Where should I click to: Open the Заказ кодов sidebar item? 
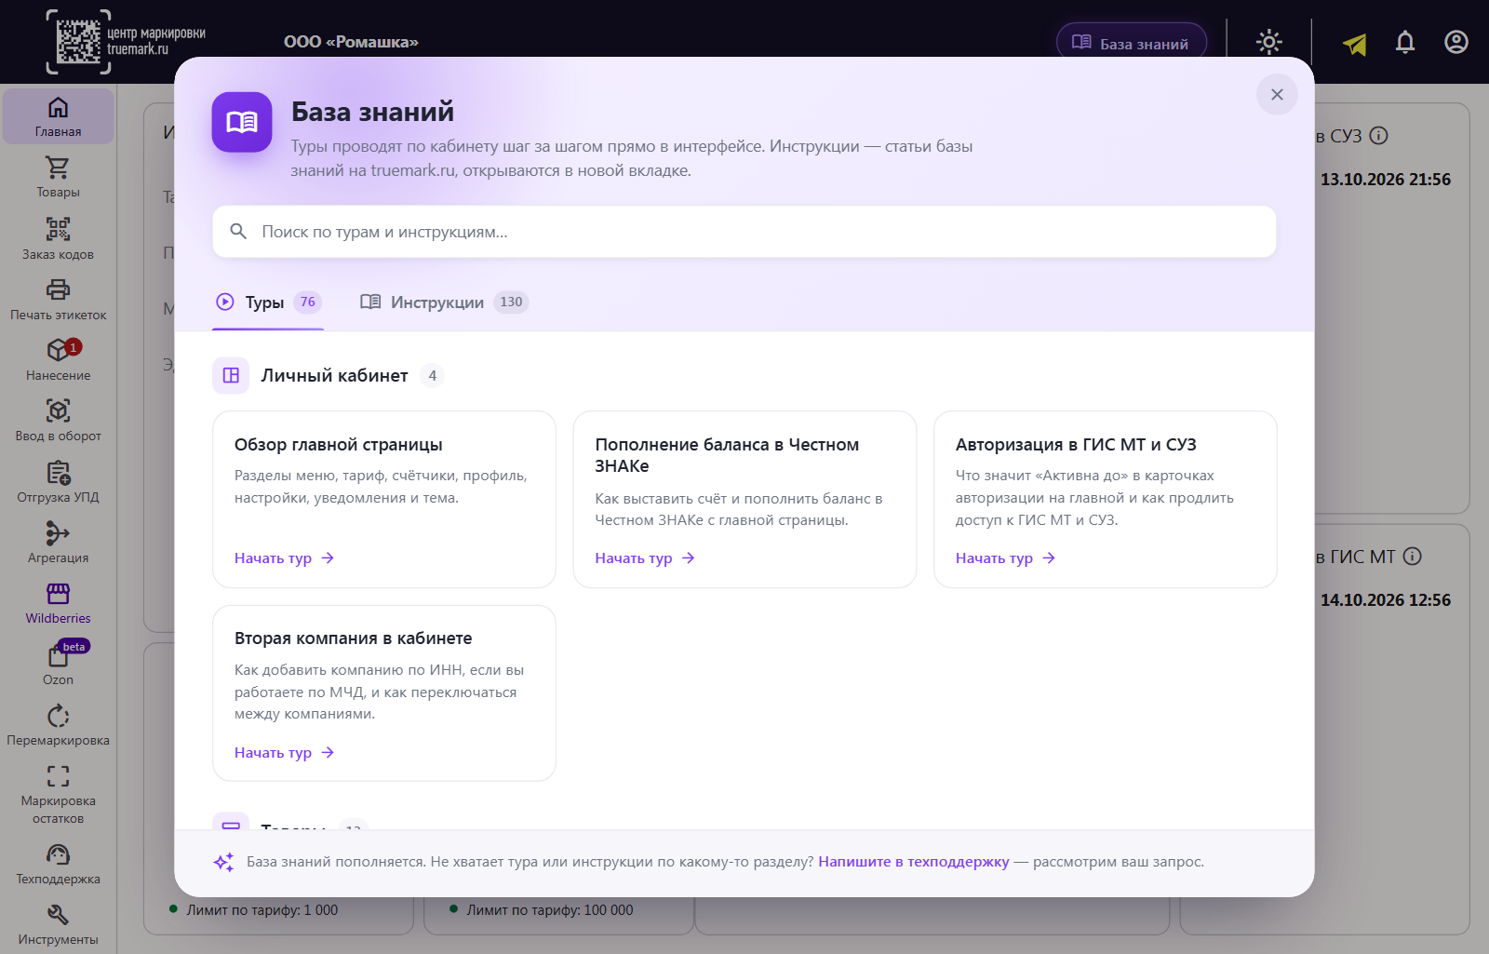click(58, 238)
